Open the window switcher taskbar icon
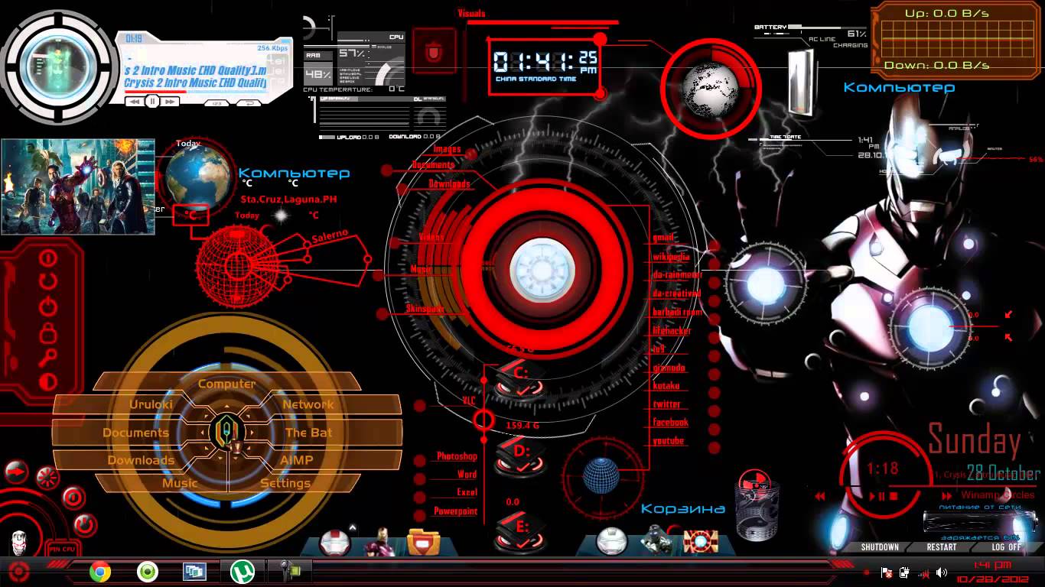Viewport: 1045px width, 587px height. pyautogui.click(x=194, y=571)
